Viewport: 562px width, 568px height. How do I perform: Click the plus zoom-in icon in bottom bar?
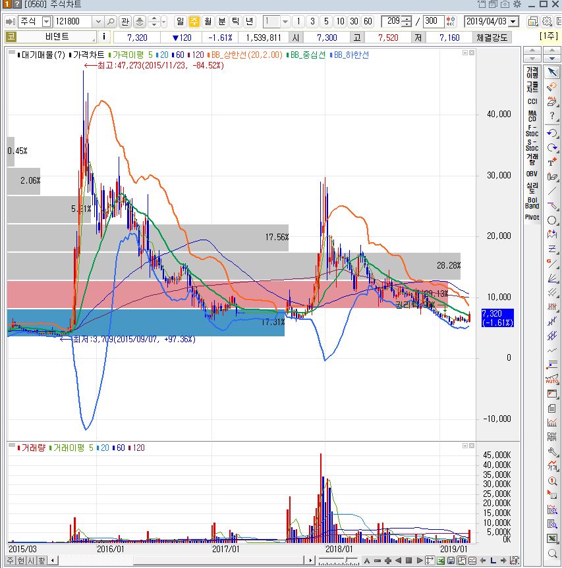point(388,560)
